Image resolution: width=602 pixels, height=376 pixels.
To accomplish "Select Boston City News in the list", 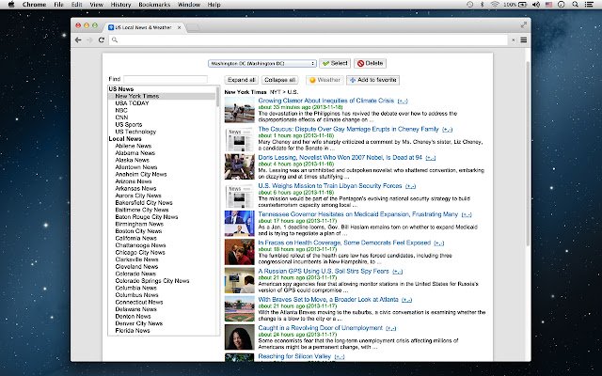I will coord(138,231).
